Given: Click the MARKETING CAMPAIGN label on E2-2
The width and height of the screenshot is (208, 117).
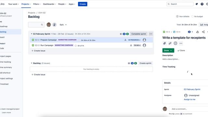Looking at the screenshot, I should pos(67,40).
